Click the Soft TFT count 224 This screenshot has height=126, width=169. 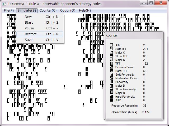[145, 49]
